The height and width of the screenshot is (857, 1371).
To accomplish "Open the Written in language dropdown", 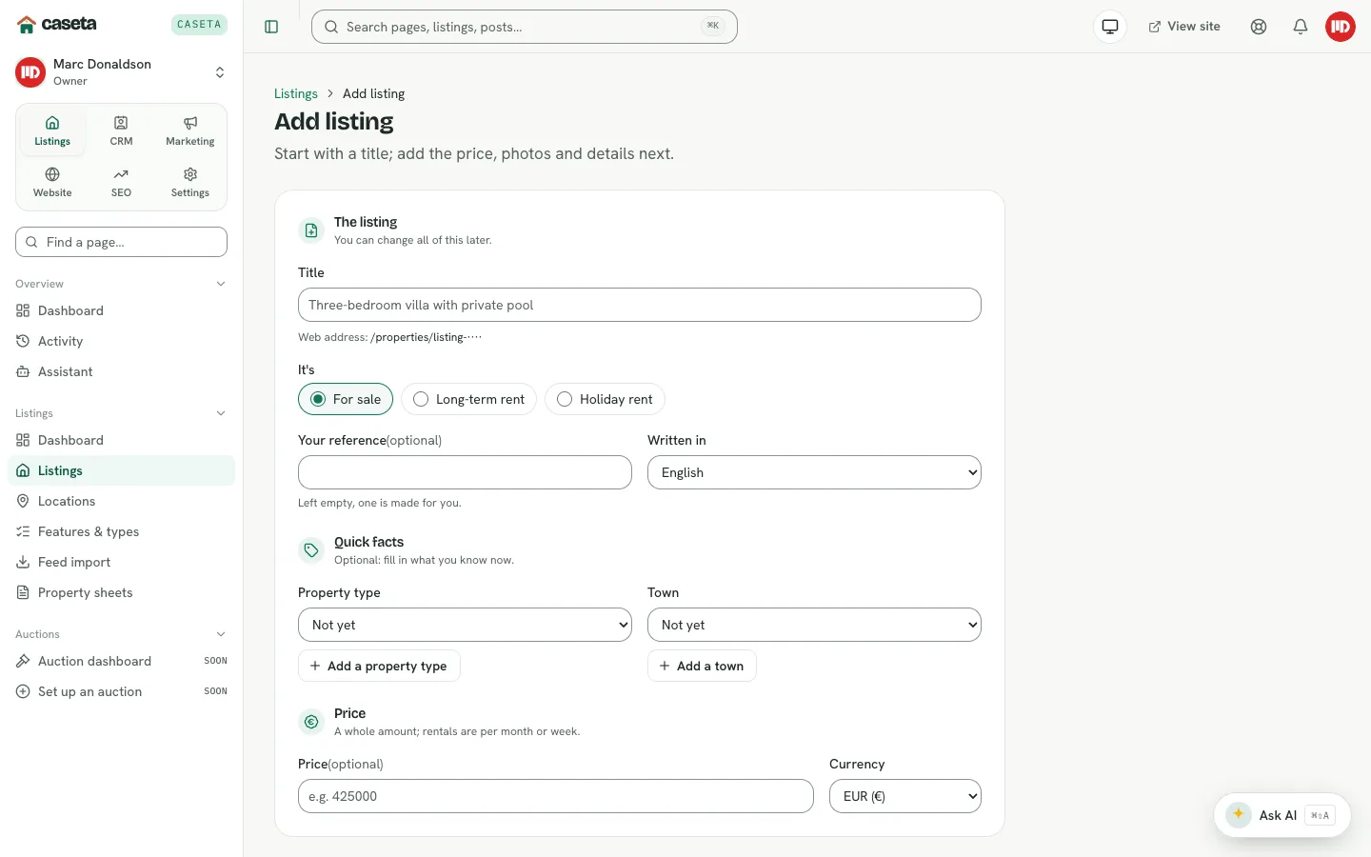I will coord(814,472).
